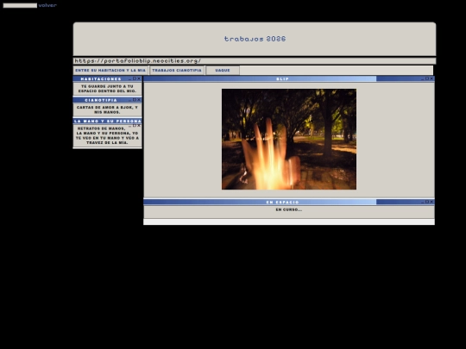
Task: Close the 'En espacio' window
Action: coord(431,202)
